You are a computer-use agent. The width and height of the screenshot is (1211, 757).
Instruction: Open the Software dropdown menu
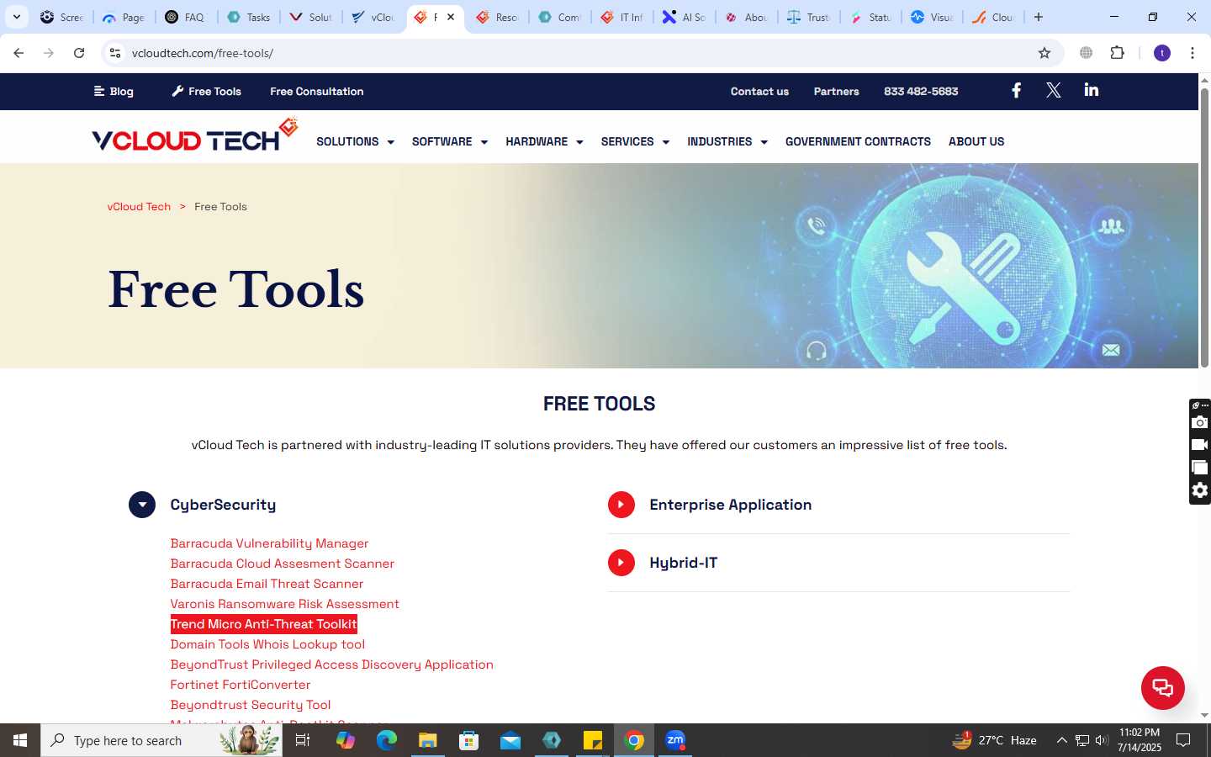click(x=450, y=141)
